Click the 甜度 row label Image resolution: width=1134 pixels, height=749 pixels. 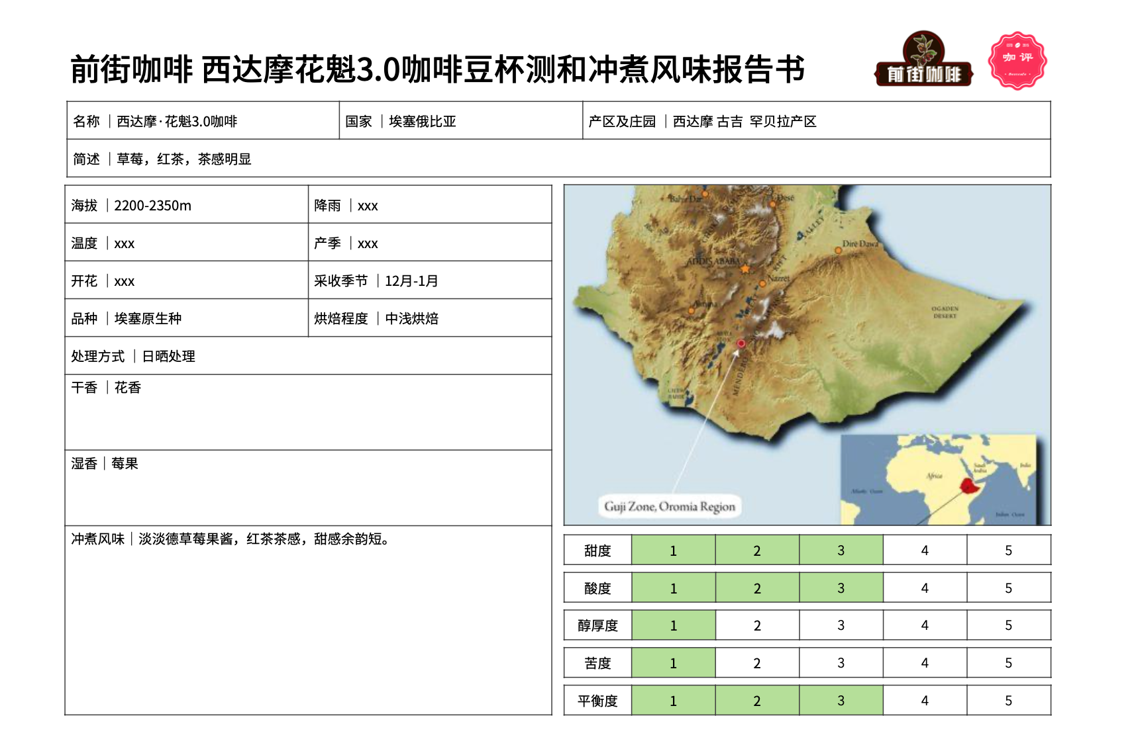point(597,551)
